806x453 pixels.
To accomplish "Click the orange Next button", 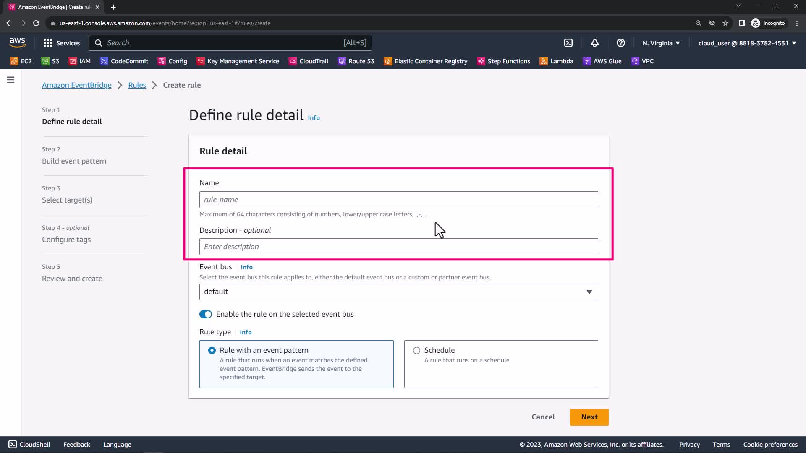I will tap(589, 417).
